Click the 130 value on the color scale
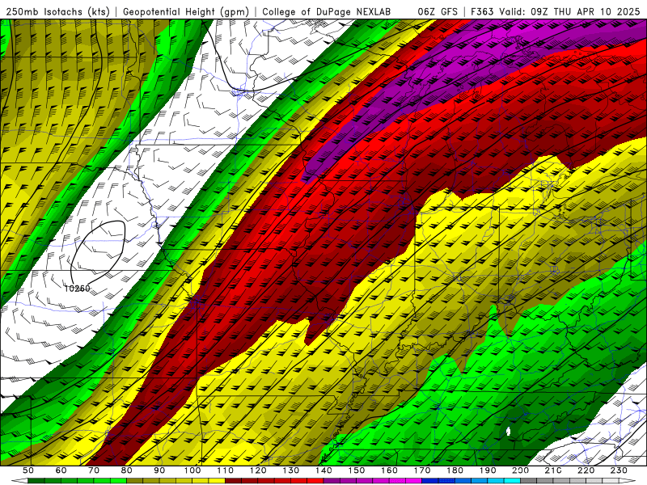Image resolution: width=647 pixels, height=485 pixels. [291, 470]
